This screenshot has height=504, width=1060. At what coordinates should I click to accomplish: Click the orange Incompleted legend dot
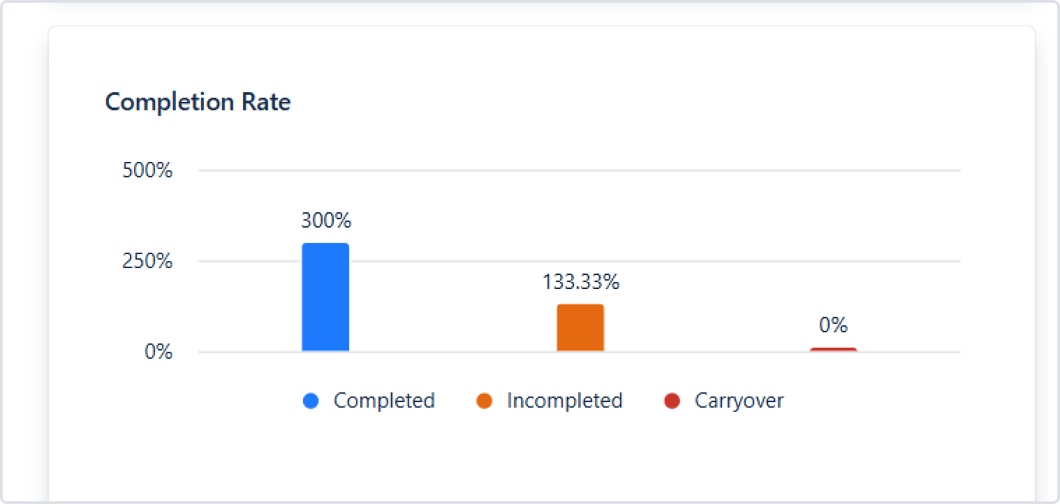[x=484, y=401]
